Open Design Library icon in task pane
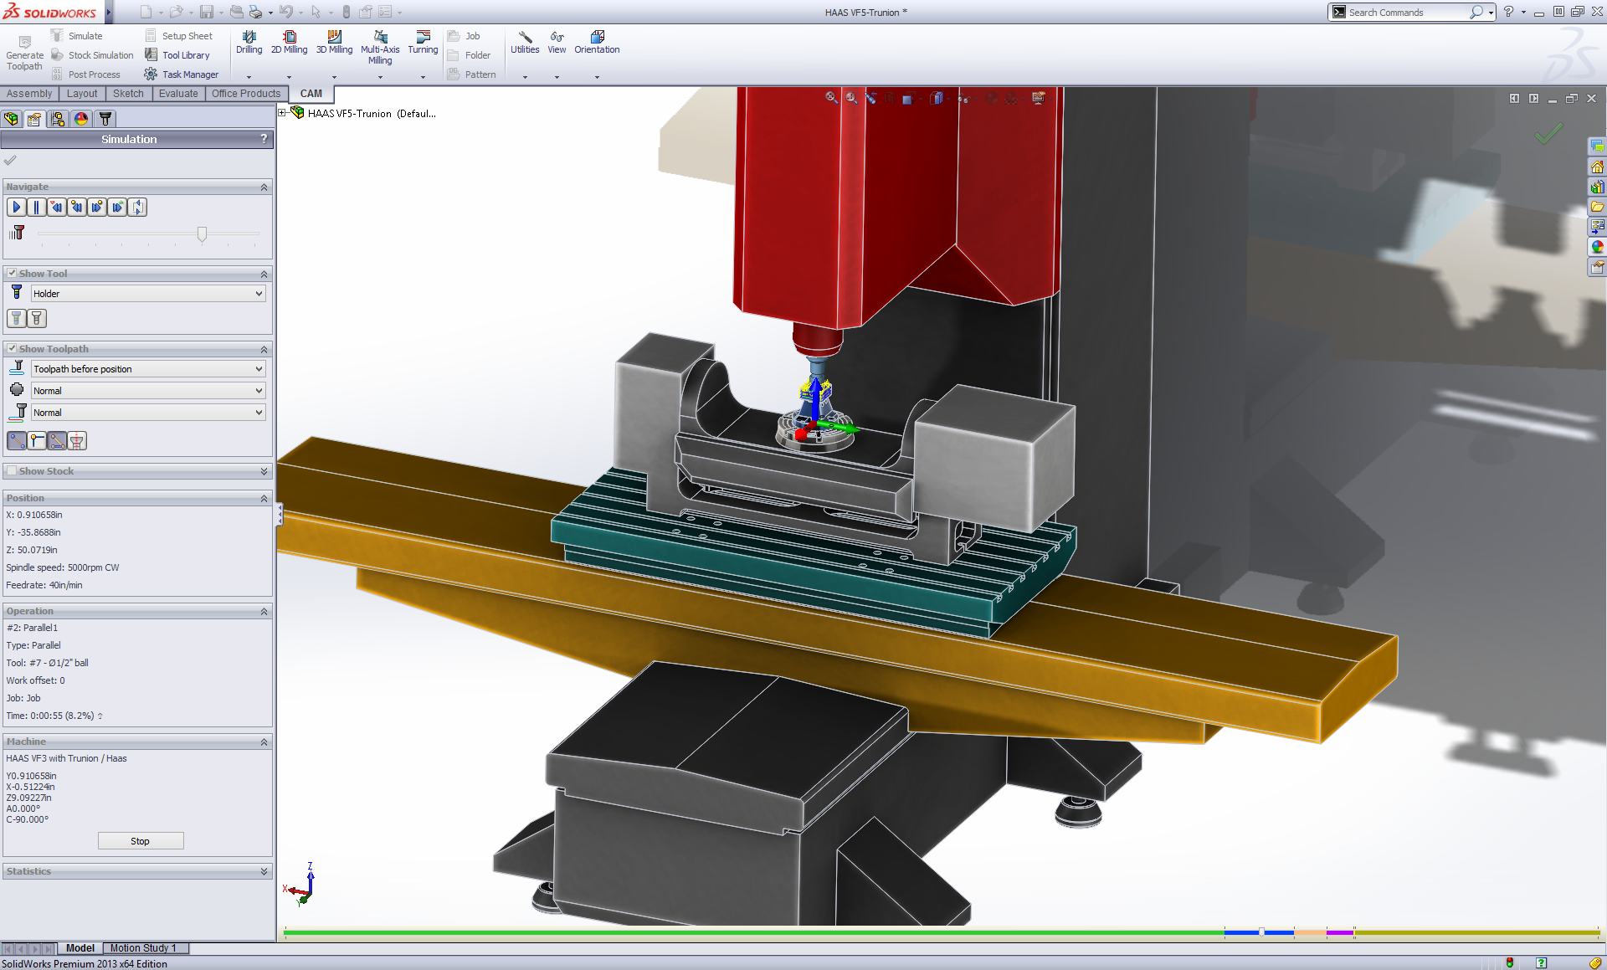This screenshot has width=1607, height=970. (1597, 187)
